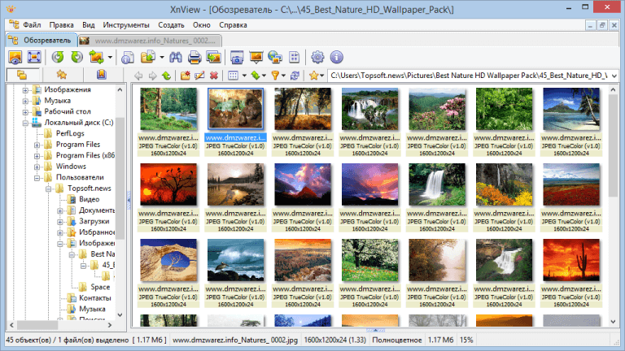Open the Создать menu

pos(171,25)
